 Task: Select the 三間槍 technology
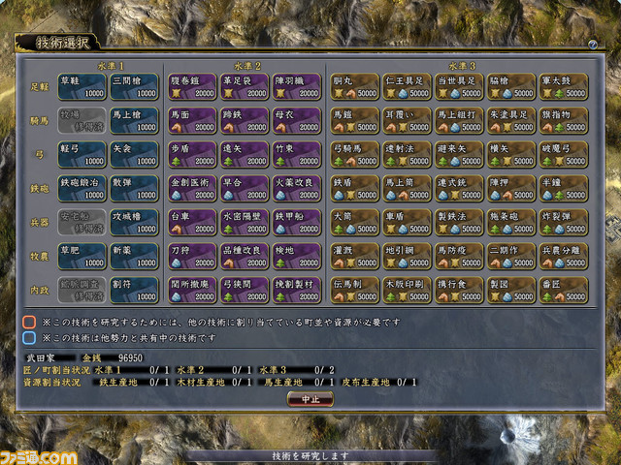pos(134,86)
